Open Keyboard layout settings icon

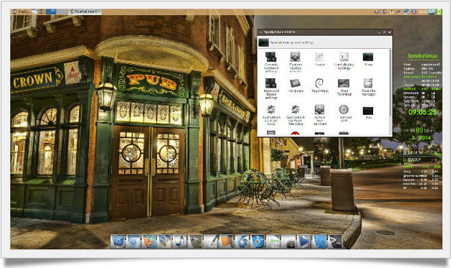pos(271,88)
